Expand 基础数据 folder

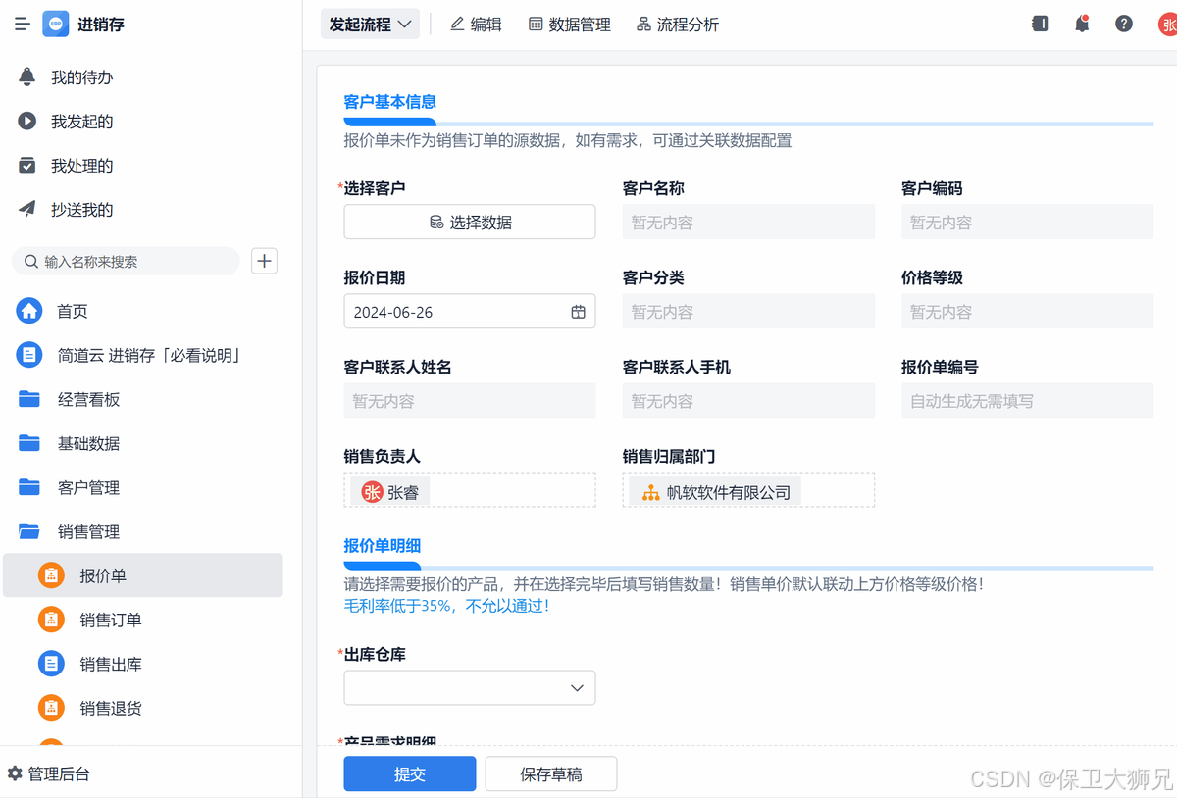point(29,443)
